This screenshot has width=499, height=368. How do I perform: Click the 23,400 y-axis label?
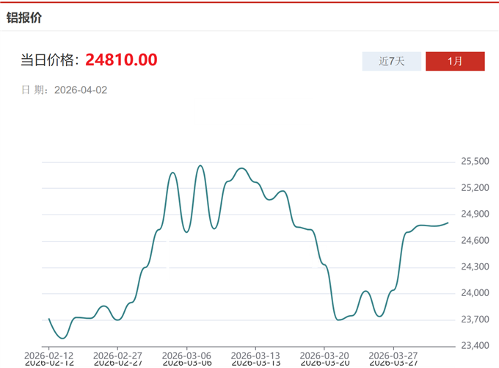coord(475,345)
